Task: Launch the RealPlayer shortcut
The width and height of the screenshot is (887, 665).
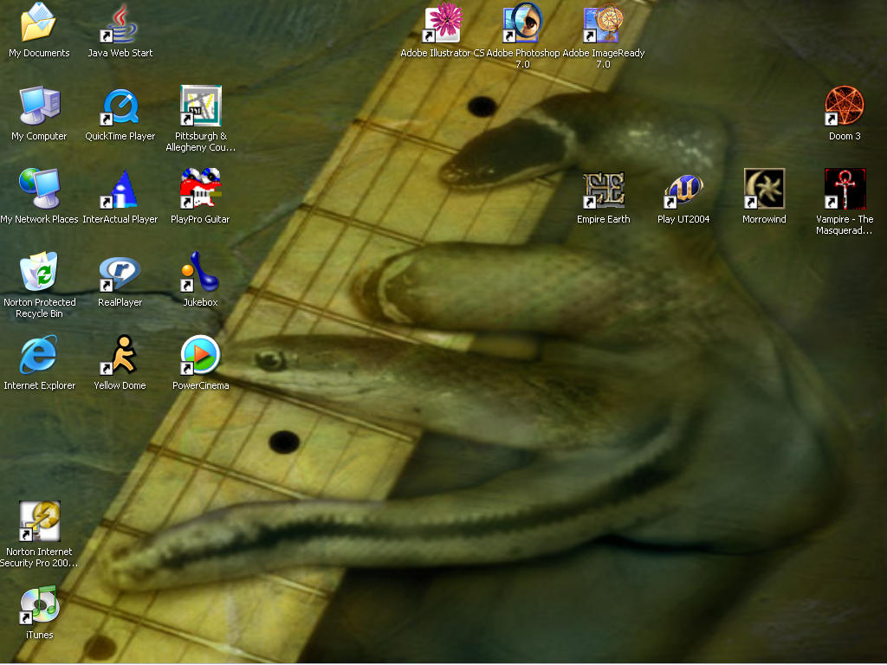Action: (x=120, y=272)
